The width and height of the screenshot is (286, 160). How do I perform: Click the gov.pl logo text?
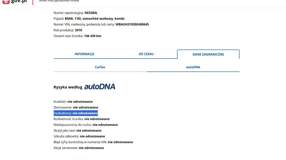[x=19, y=2]
